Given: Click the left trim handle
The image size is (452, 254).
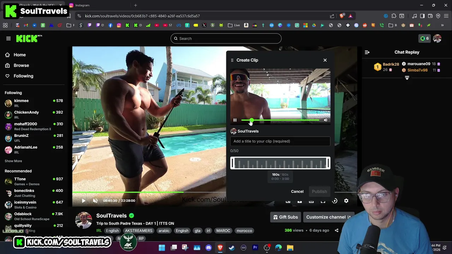Looking at the screenshot, I should point(232,163).
